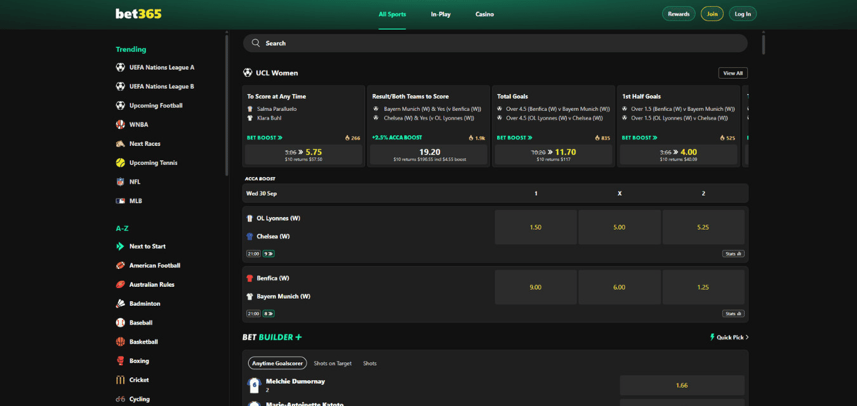Select Melchie Dumornay odds 1.66
Image resolution: width=857 pixels, height=406 pixels.
click(x=682, y=385)
